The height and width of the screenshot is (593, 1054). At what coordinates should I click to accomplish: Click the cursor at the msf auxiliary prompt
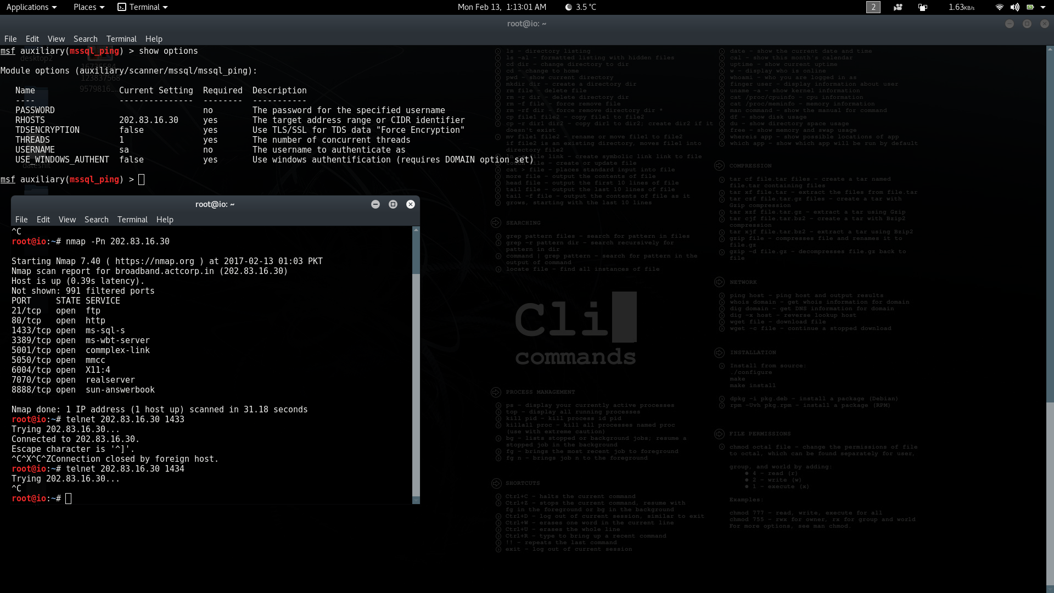click(x=142, y=180)
